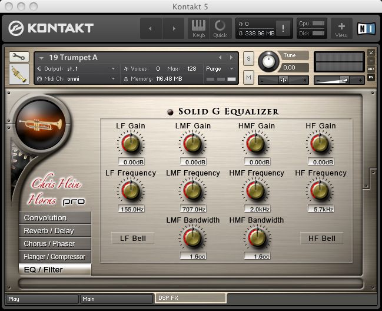This screenshot has height=311, width=382.
Task: Click the LF Gain knob
Action: pyautogui.click(x=131, y=143)
